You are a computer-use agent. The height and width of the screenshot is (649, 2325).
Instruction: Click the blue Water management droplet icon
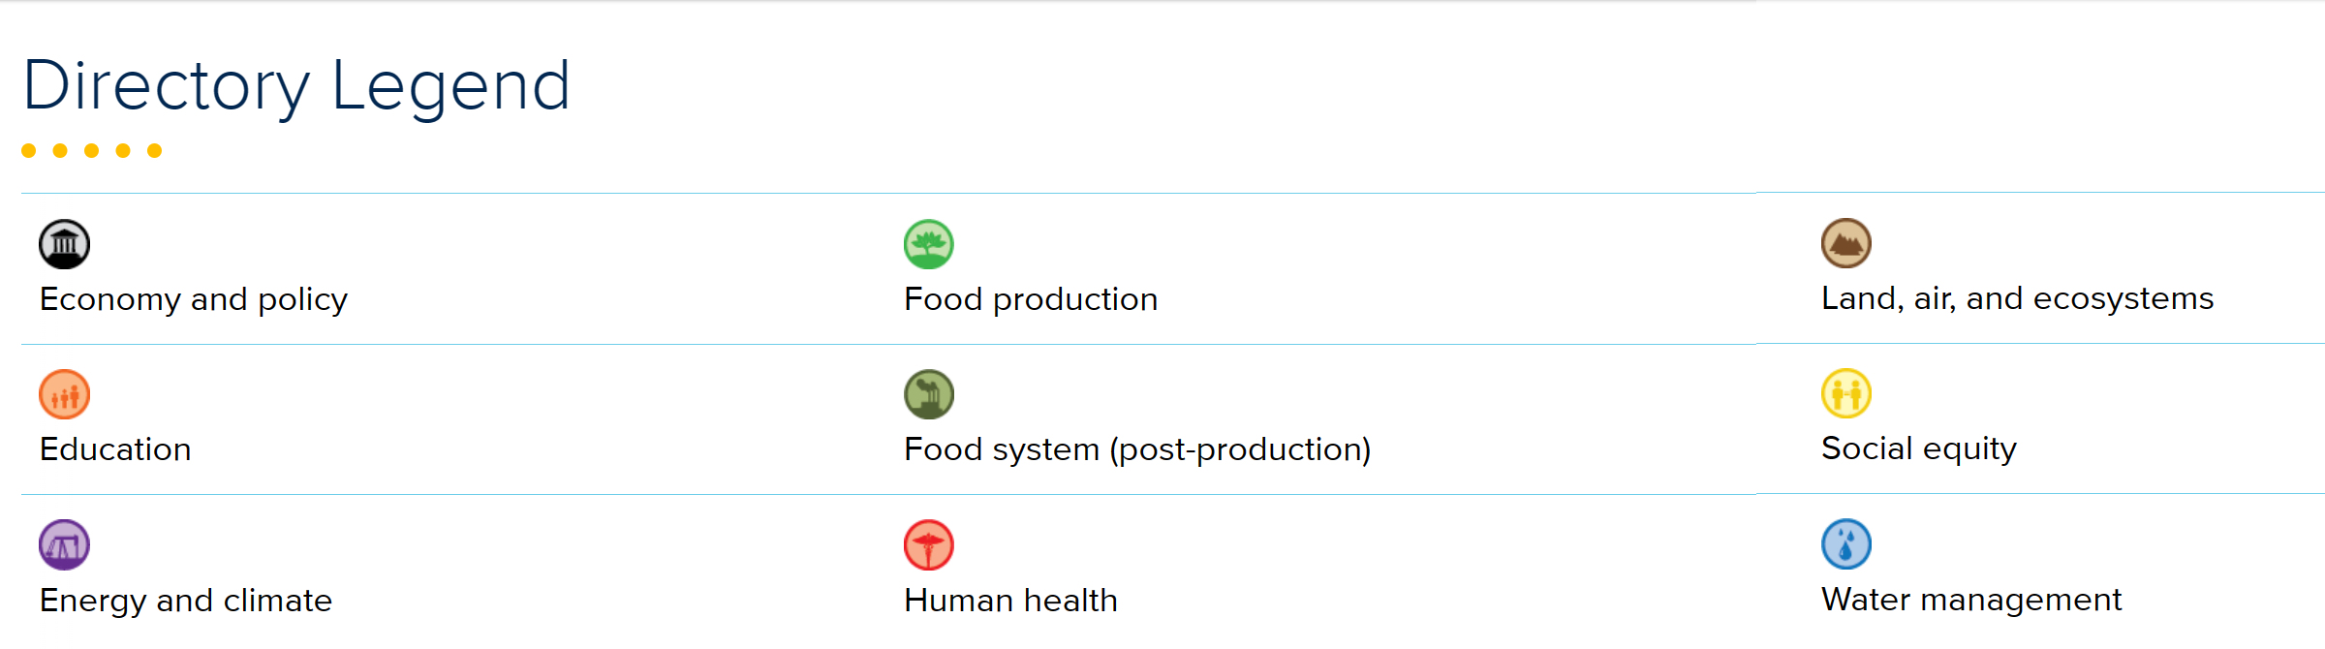coord(1845,544)
